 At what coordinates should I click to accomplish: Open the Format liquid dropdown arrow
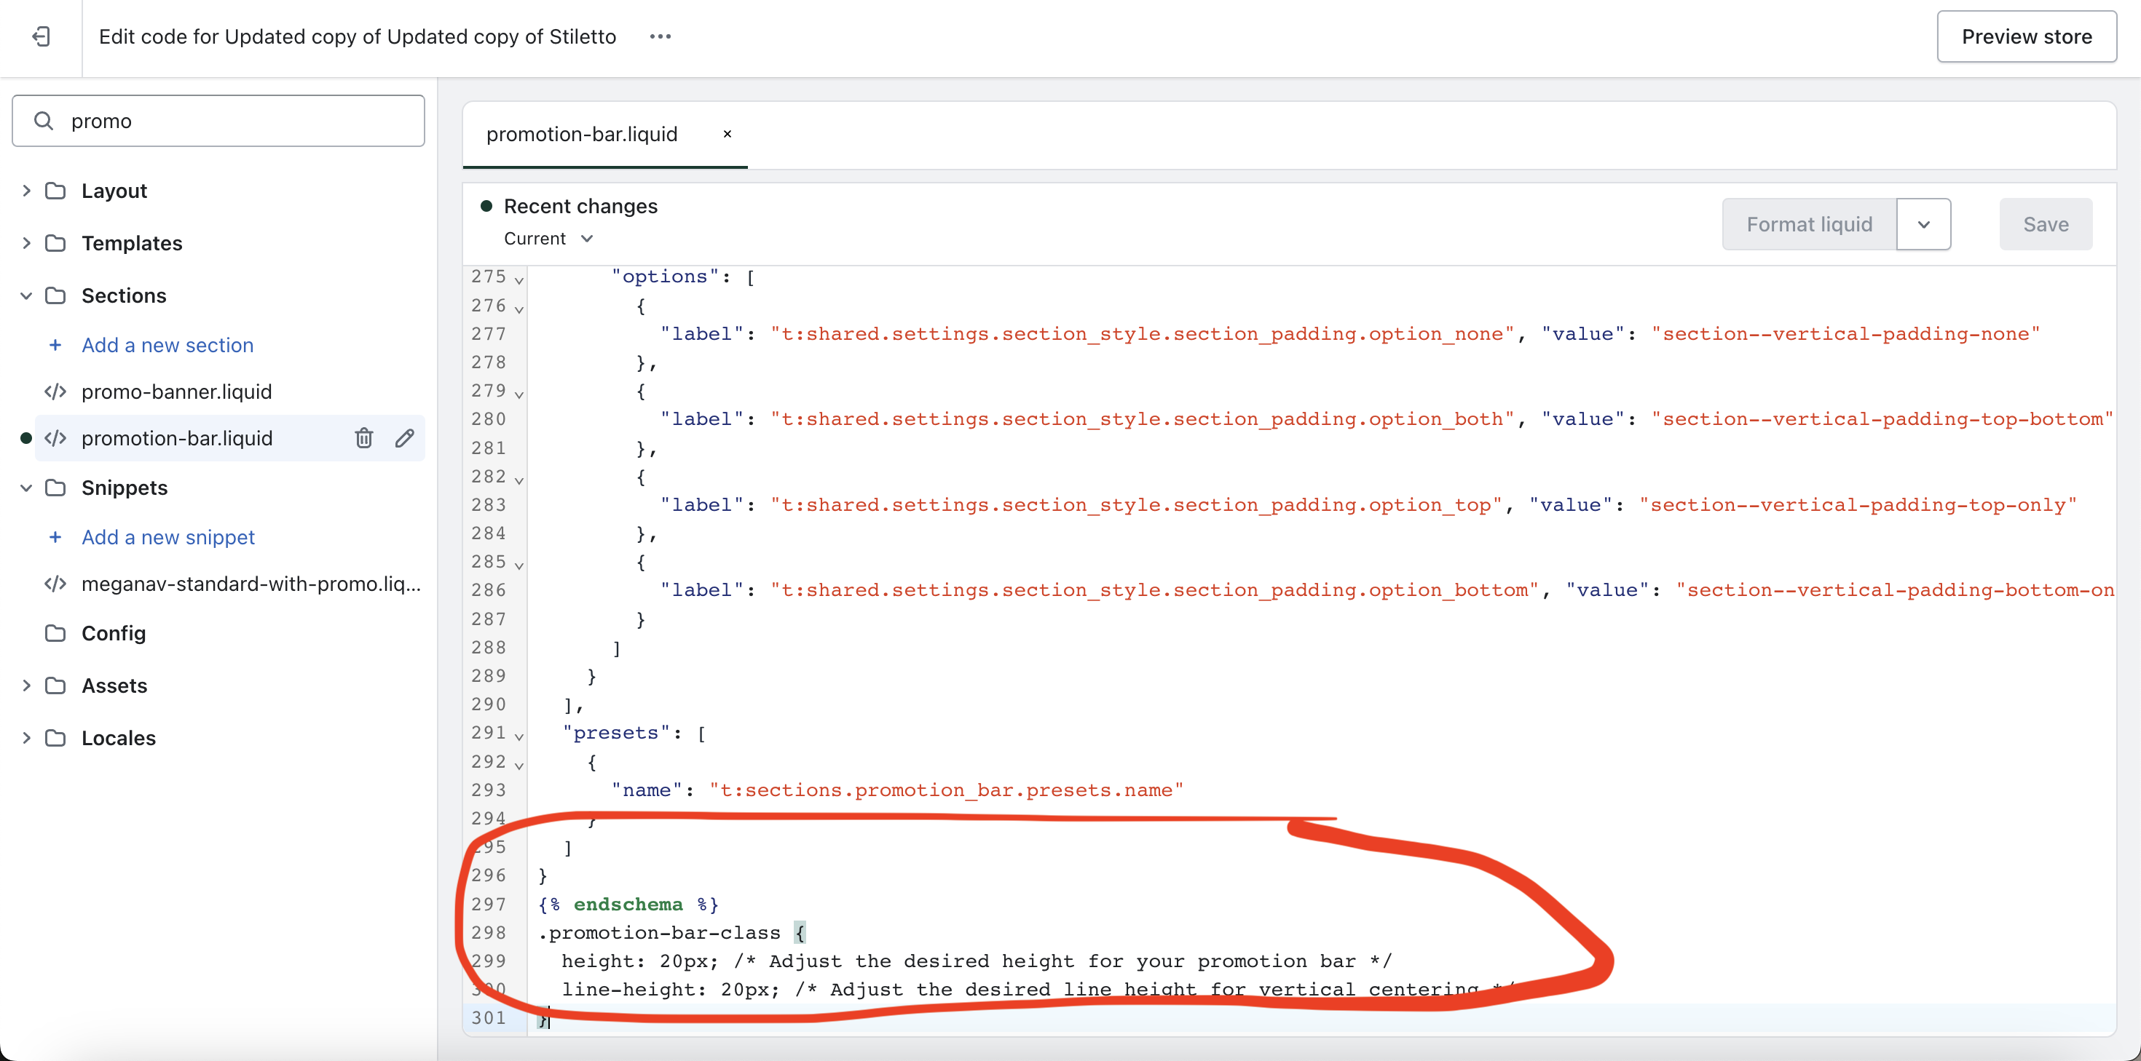[x=1923, y=224]
